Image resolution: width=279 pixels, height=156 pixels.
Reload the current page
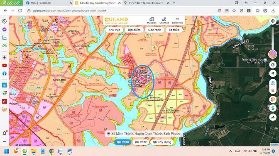20,11
